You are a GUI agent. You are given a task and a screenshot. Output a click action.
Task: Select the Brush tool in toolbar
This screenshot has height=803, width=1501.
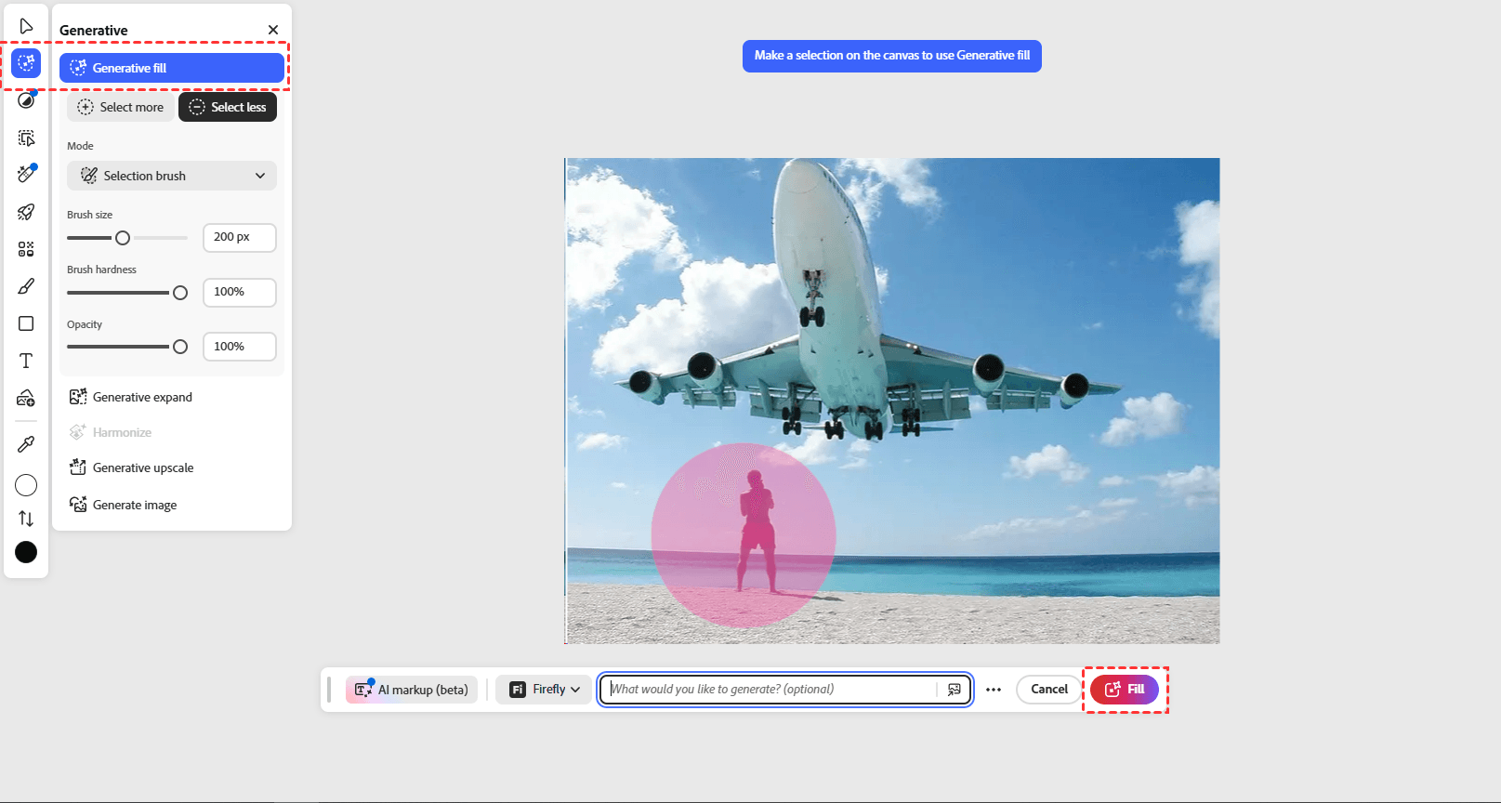click(x=26, y=286)
